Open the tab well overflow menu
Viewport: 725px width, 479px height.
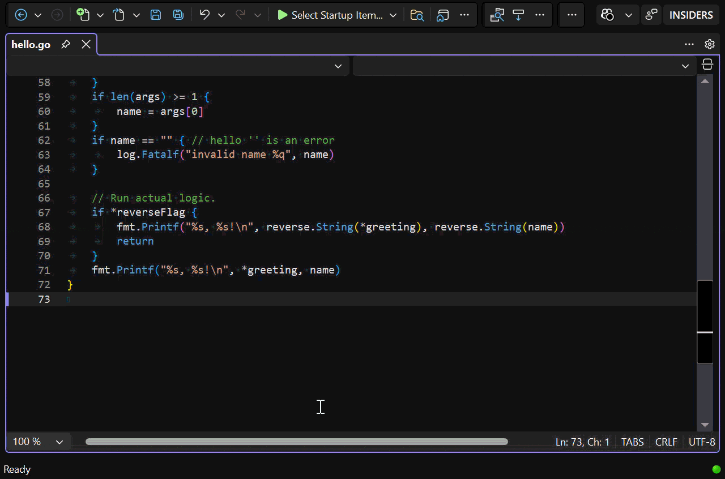tap(689, 44)
